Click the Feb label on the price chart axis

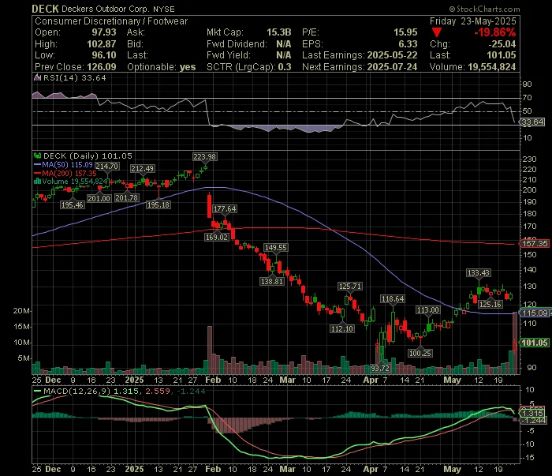pos(213,380)
